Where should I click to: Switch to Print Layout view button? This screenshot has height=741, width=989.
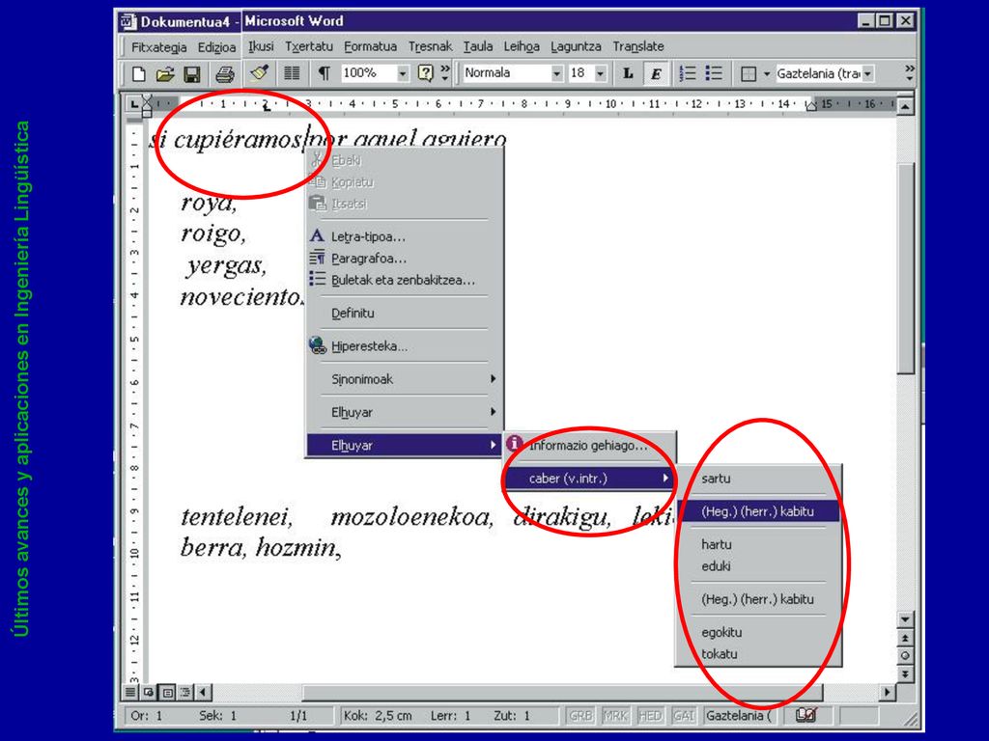click(167, 692)
